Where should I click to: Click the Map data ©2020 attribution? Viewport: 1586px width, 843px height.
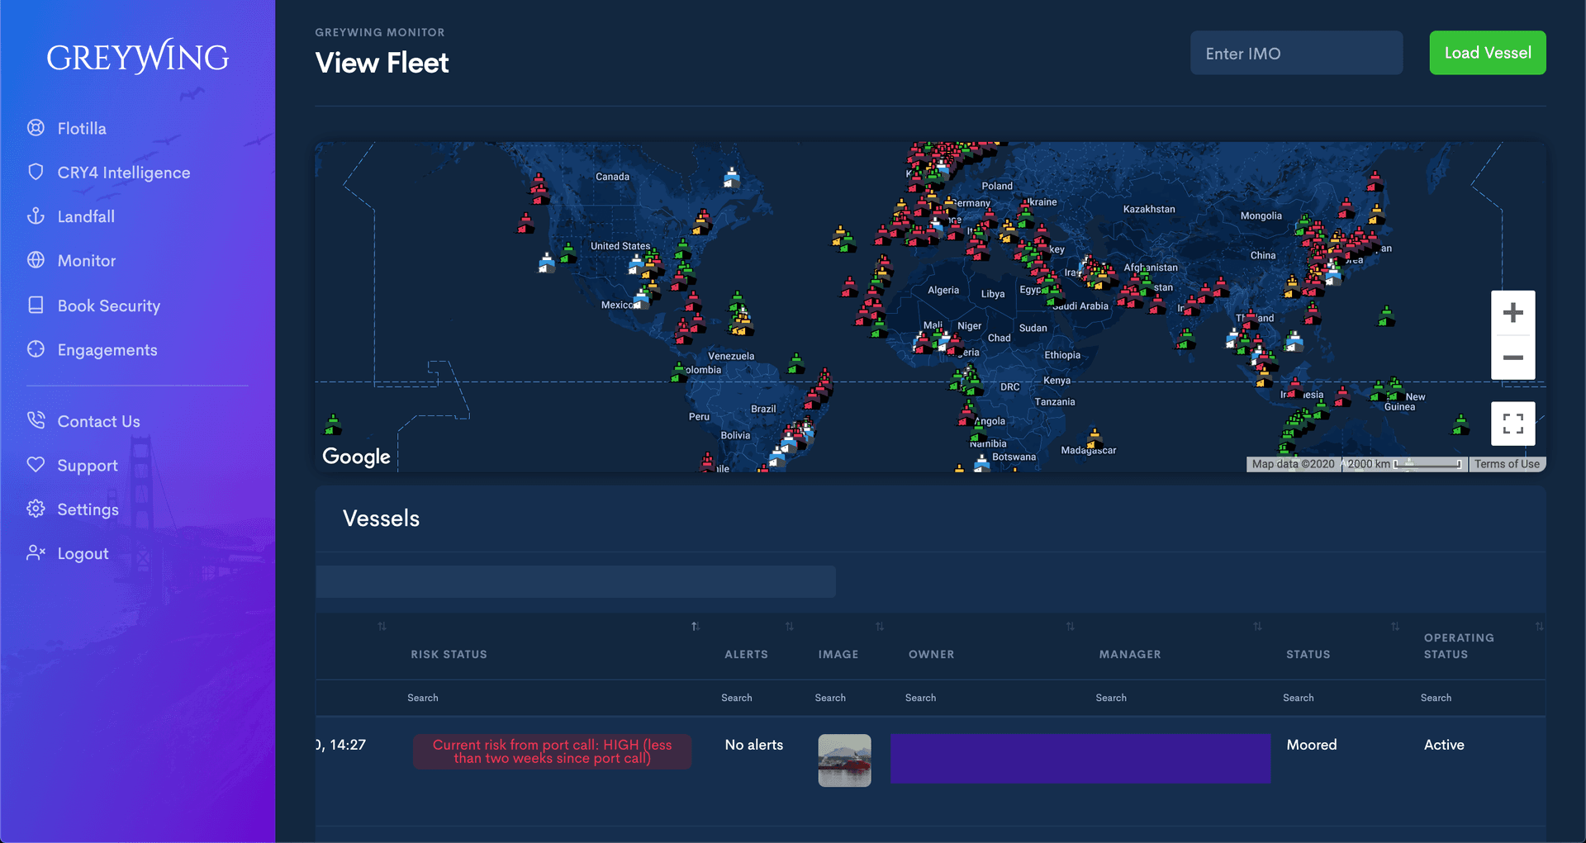point(1293,464)
